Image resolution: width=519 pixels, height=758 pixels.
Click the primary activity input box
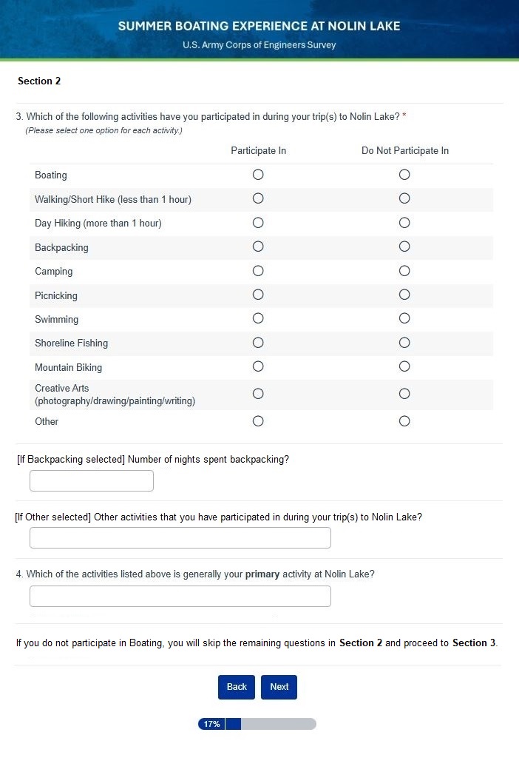tap(180, 596)
